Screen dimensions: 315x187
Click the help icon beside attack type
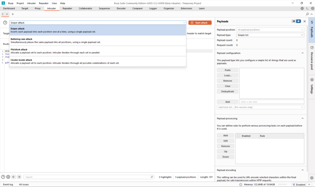coord(5,23)
